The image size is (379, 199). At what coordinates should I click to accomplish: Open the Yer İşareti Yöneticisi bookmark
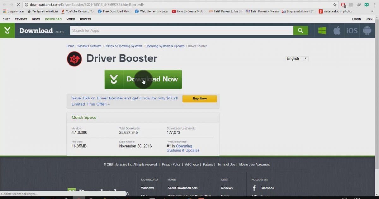tap(43, 11)
